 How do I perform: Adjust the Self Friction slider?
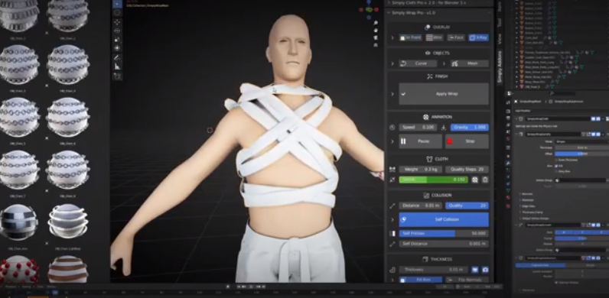tap(444, 234)
